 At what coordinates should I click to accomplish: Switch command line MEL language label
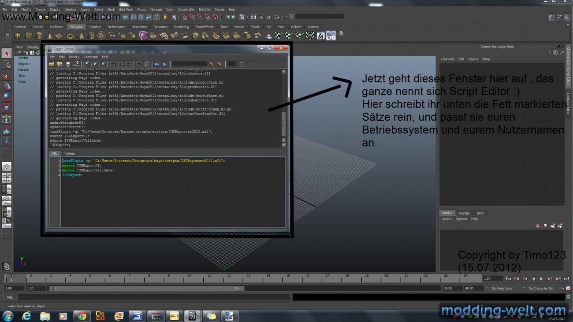pos(10,297)
